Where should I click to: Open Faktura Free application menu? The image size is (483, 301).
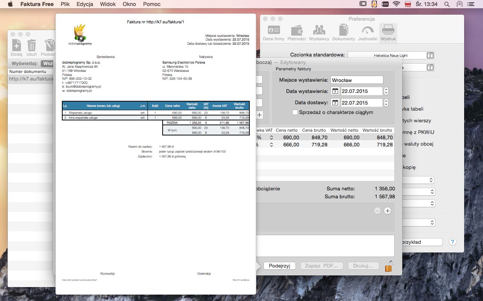(37, 4)
